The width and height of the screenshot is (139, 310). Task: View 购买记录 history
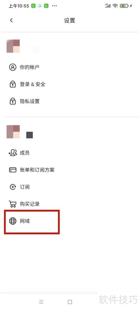[69, 204]
